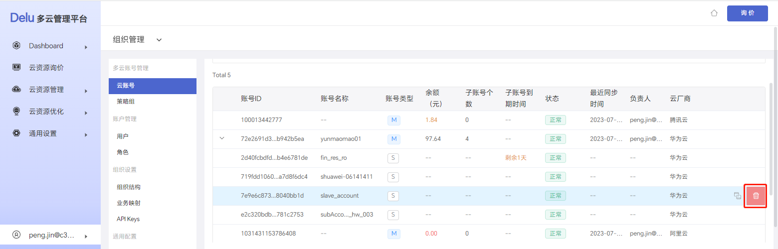The width and height of the screenshot is (778, 249).
Task: Click the 云资源优化 icon
Action: tap(16, 112)
